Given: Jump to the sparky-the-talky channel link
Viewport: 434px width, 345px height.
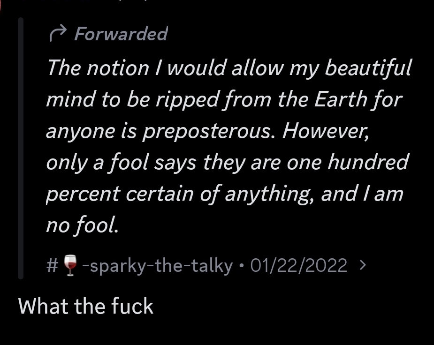Looking at the screenshot, I should (x=157, y=266).
